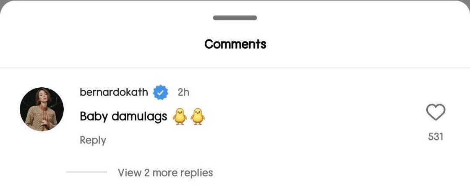Click the divider below the Comments header

tap(235, 67)
